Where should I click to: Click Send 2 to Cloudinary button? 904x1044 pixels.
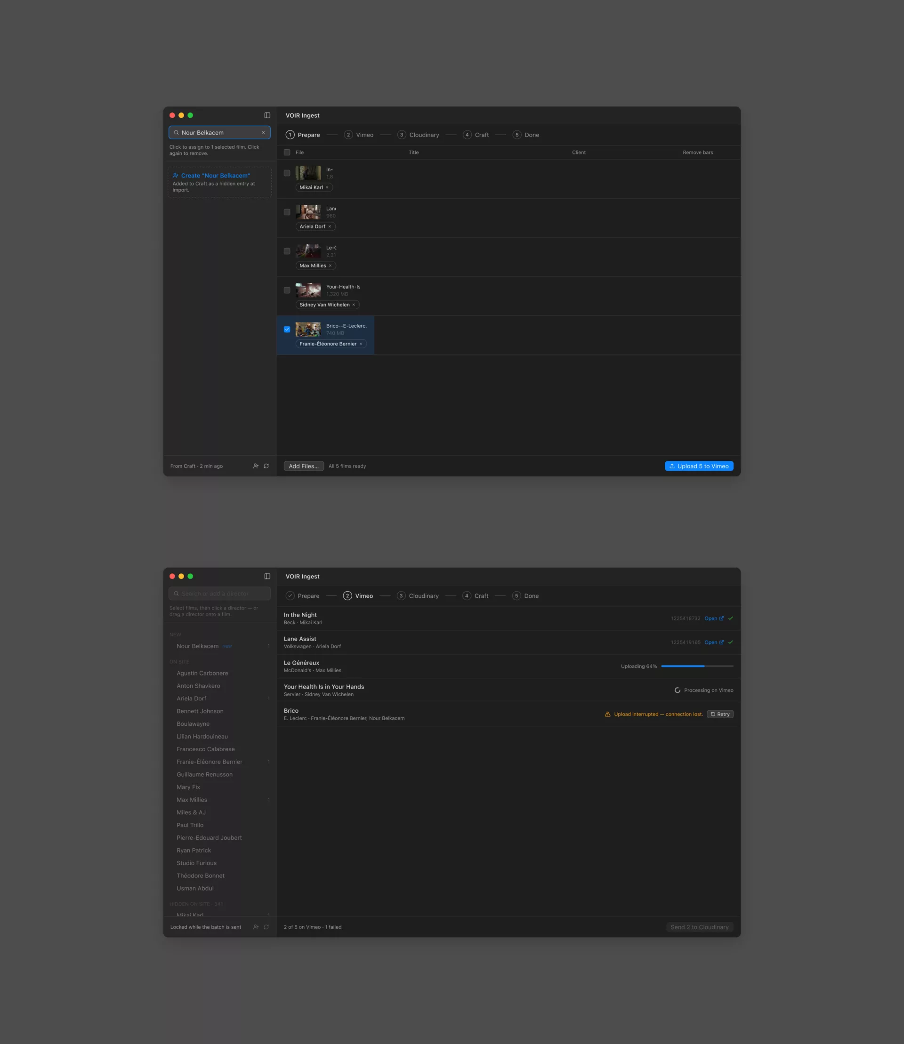(x=700, y=927)
